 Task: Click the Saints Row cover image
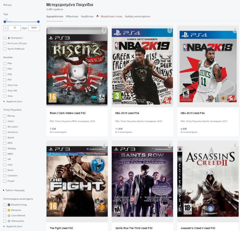pos(142,181)
